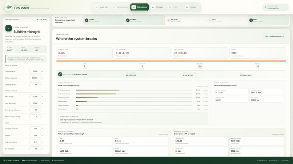Edit the Homes count field
The height and width of the screenshot is (164, 293).
click(x=35, y=135)
